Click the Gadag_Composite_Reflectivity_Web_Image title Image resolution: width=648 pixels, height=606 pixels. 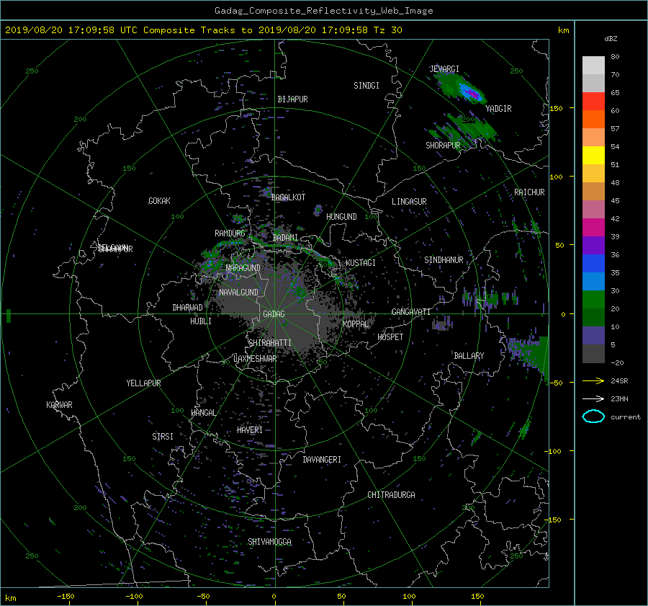click(323, 11)
